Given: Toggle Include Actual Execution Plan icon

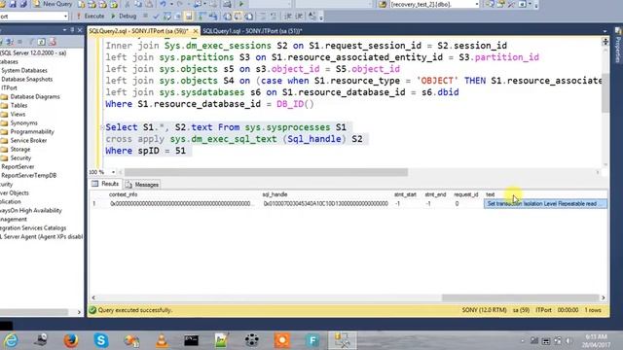Looking at the screenshot, I should 202,17.
